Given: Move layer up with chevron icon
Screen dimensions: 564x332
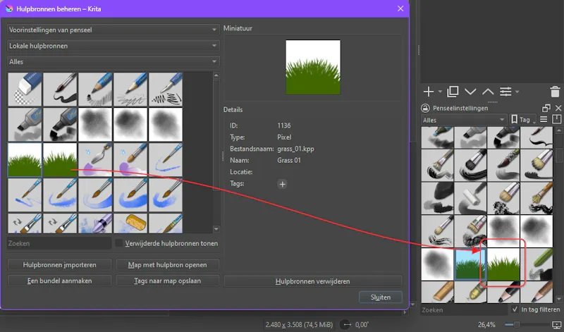Looking at the screenshot, I should [x=488, y=92].
